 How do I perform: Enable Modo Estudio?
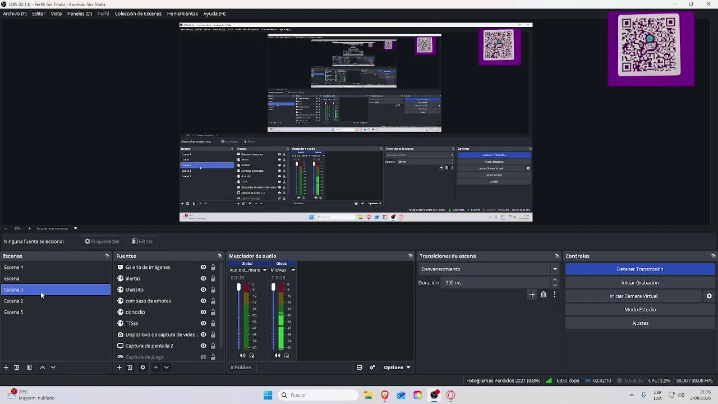coord(640,310)
